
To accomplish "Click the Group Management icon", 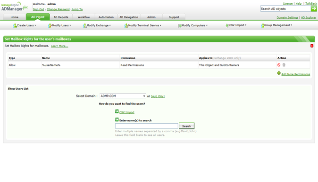I will point(262,25).
